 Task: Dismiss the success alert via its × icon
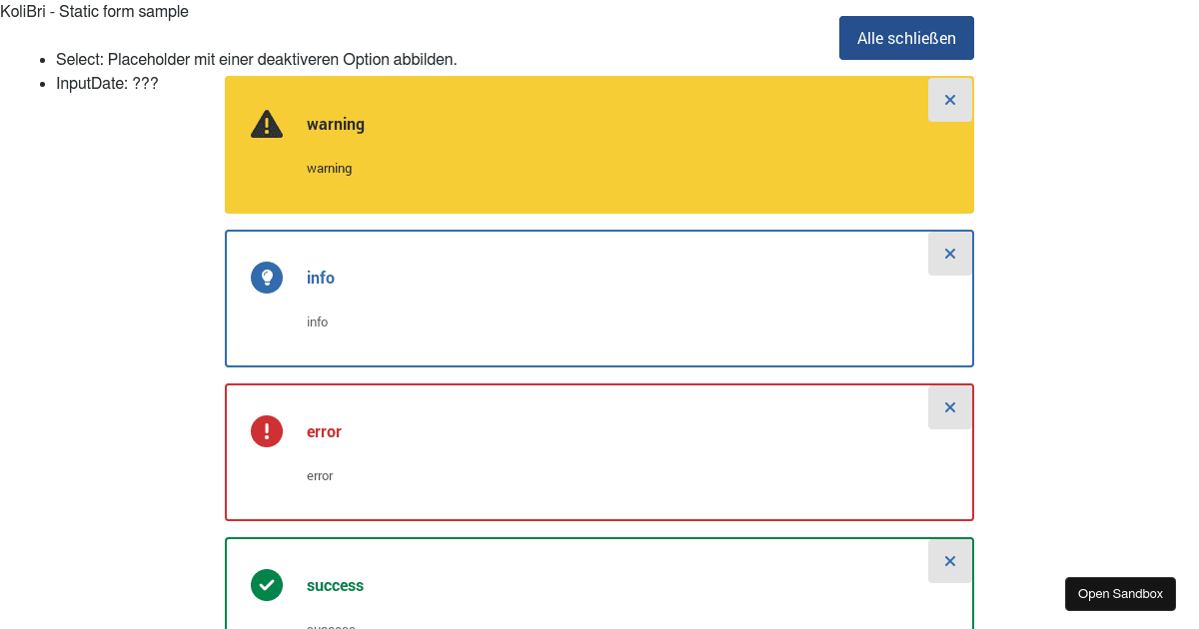tap(949, 560)
